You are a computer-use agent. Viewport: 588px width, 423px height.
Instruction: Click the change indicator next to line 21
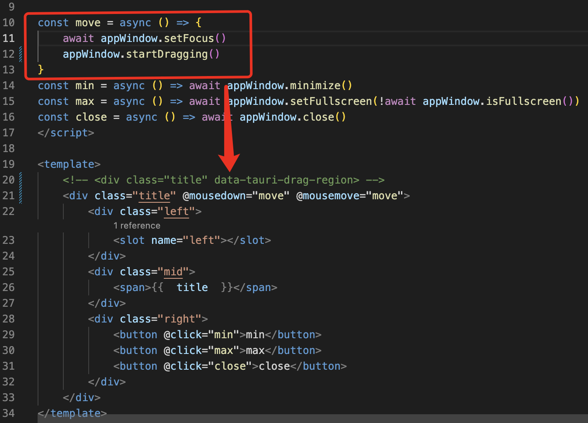tap(21, 195)
